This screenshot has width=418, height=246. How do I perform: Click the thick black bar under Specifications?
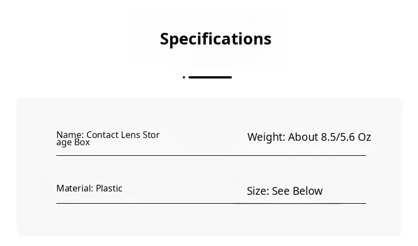[x=210, y=77]
